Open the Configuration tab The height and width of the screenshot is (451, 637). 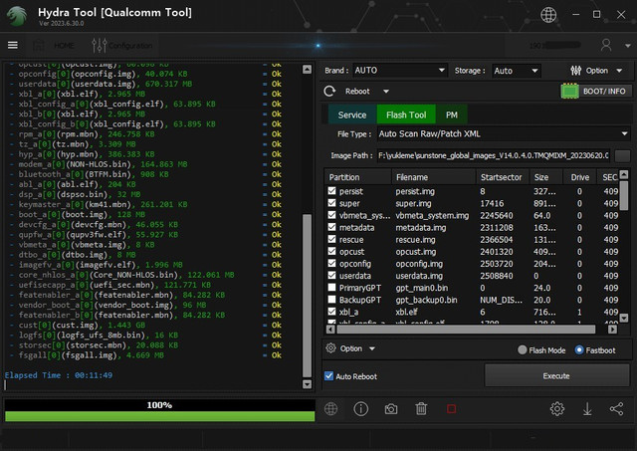pos(121,45)
